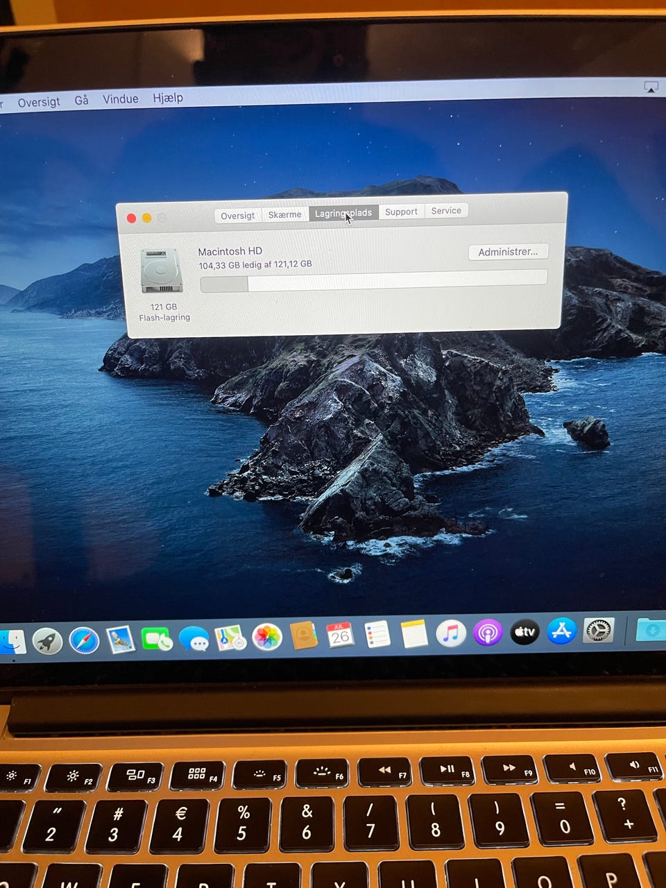Open Photos colorful flower icon

coord(266,636)
